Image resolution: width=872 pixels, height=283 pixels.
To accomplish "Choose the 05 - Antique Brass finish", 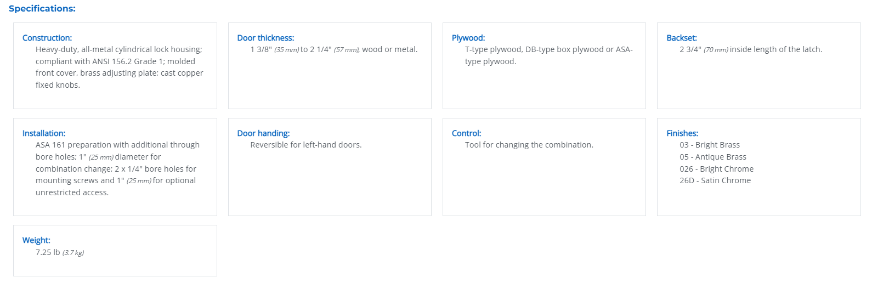I will [713, 157].
